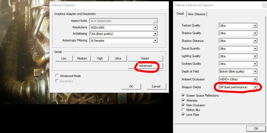Cancel the Fallout 4 Options dialog

[156, 86]
